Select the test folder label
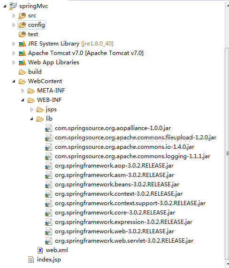229x268 pixels. point(33,34)
